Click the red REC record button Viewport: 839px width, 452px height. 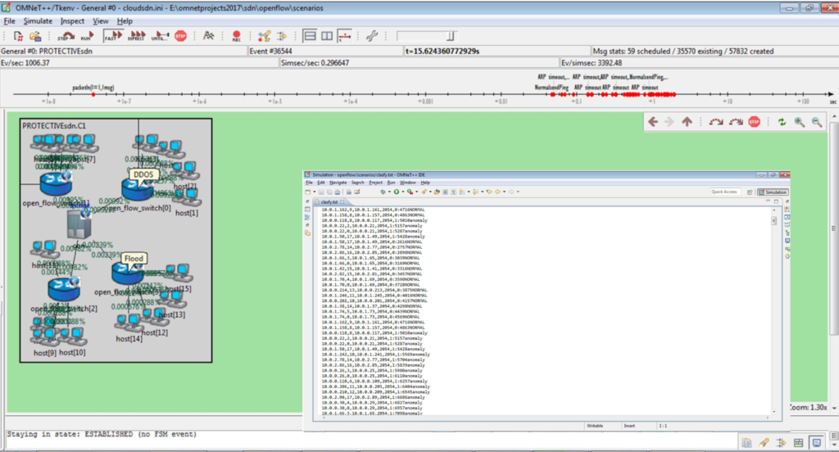coord(236,36)
